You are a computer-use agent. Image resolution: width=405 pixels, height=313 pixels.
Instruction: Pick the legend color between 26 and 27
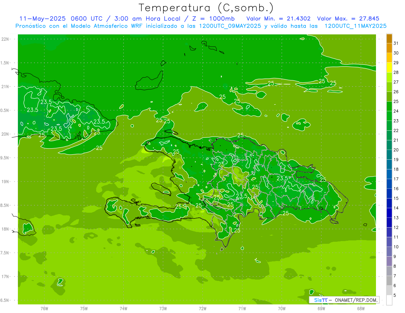[x=389, y=87]
